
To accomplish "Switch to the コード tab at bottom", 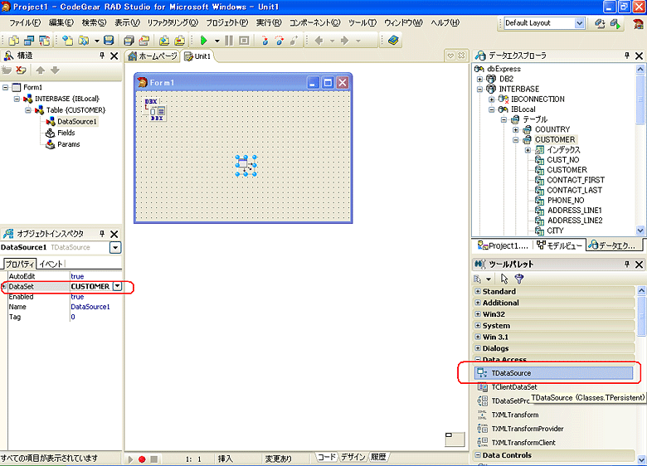I will [x=326, y=457].
